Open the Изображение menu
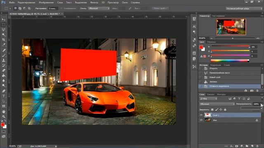 pyautogui.click(x=46, y=2)
